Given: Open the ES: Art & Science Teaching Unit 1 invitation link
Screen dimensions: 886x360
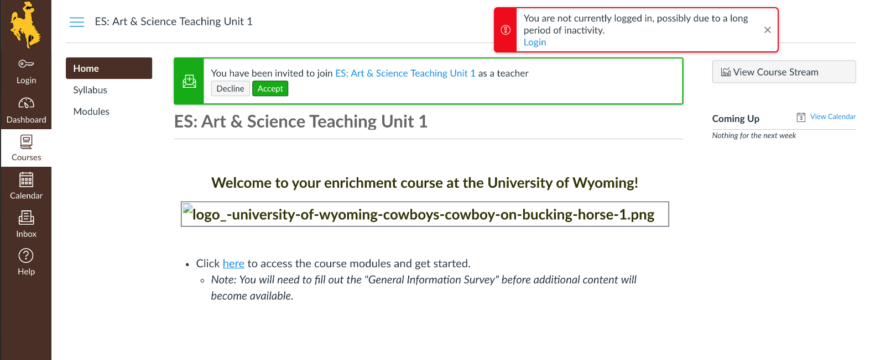Looking at the screenshot, I should coord(405,73).
